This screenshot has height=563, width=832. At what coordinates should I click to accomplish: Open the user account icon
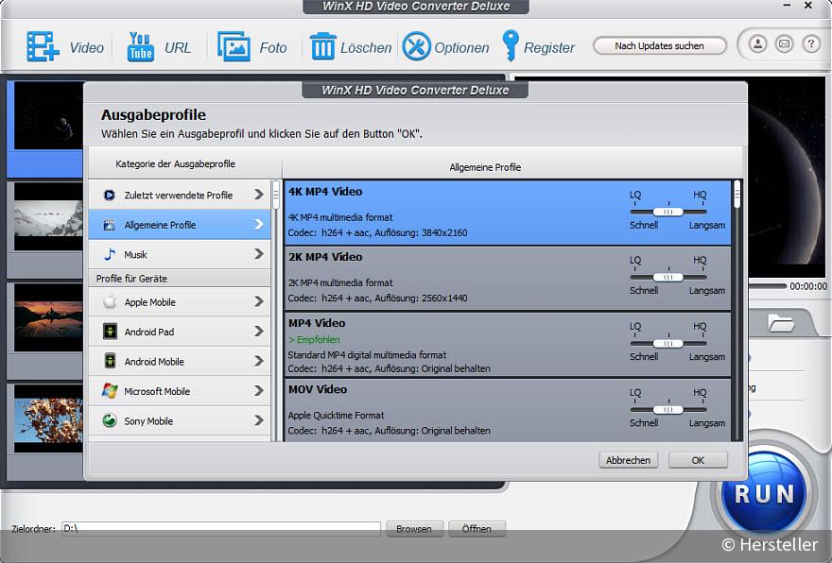point(757,43)
